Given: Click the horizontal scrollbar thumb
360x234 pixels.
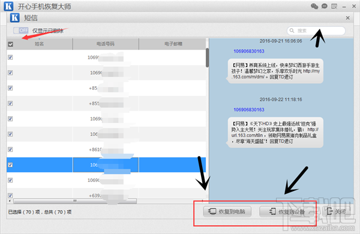Looking at the screenshot, I should (x=75, y=201).
